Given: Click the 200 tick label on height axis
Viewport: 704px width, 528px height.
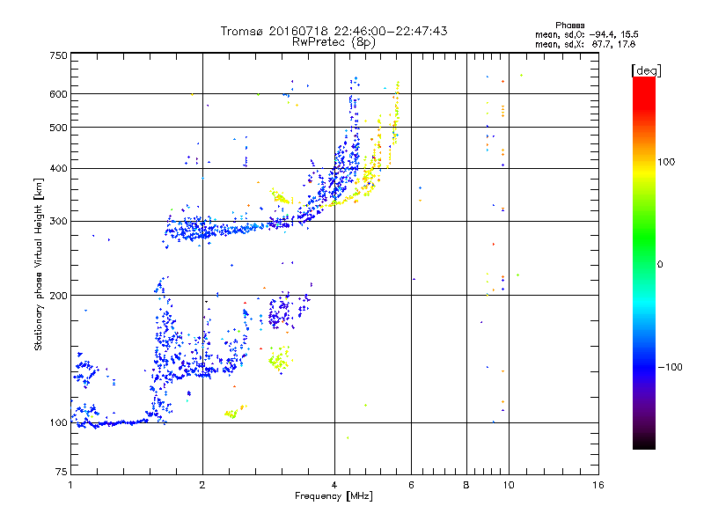Looking at the screenshot, I should 59,296.
